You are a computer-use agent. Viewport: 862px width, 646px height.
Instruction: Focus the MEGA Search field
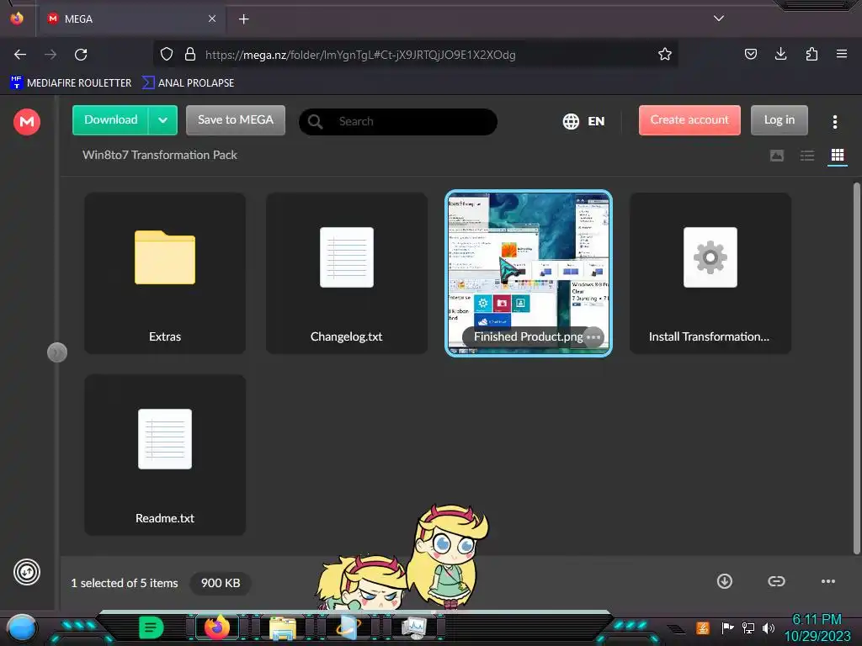click(398, 121)
